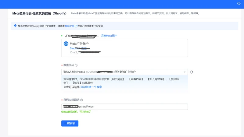Click the help icon next to 目标安装网站
This screenshot has width=244, height=137.
coord(81,100)
